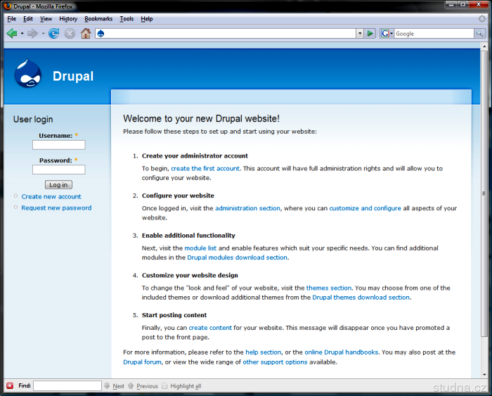This screenshot has height=396, width=492.
Task: Follow the create the first account link
Action: tap(205, 169)
